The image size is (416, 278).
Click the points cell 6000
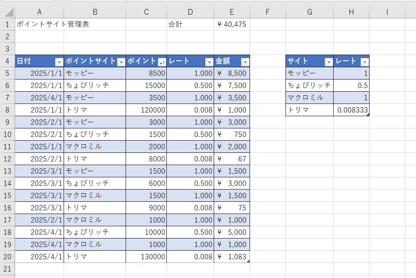[146, 183]
